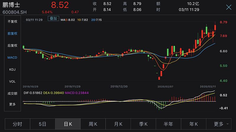Click the header time 03/11 11:29
Image resolution: width=236 pixels, height=132 pixels.
click(x=189, y=10)
